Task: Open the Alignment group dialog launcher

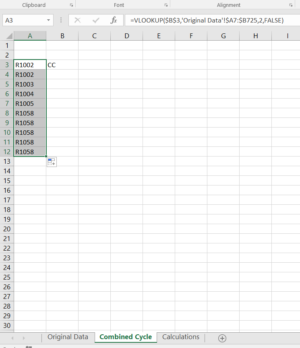Action: [x=291, y=5]
